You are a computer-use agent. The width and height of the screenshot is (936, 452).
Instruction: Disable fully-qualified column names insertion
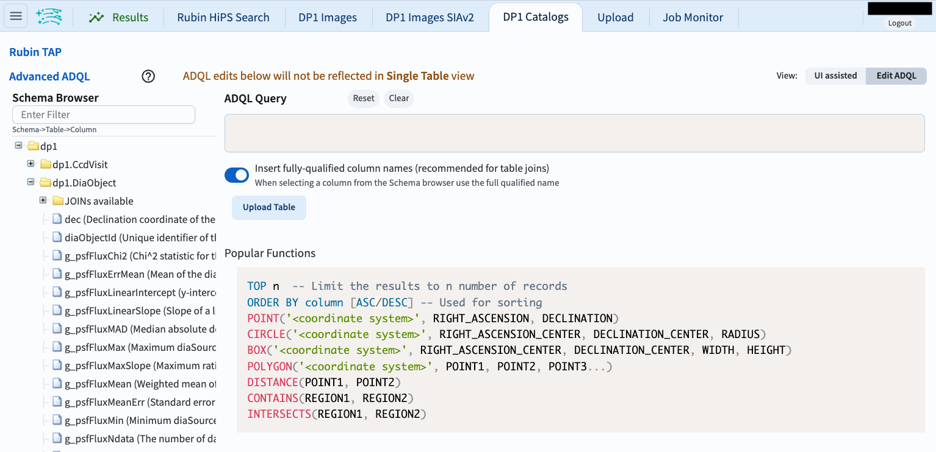pos(237,175)
